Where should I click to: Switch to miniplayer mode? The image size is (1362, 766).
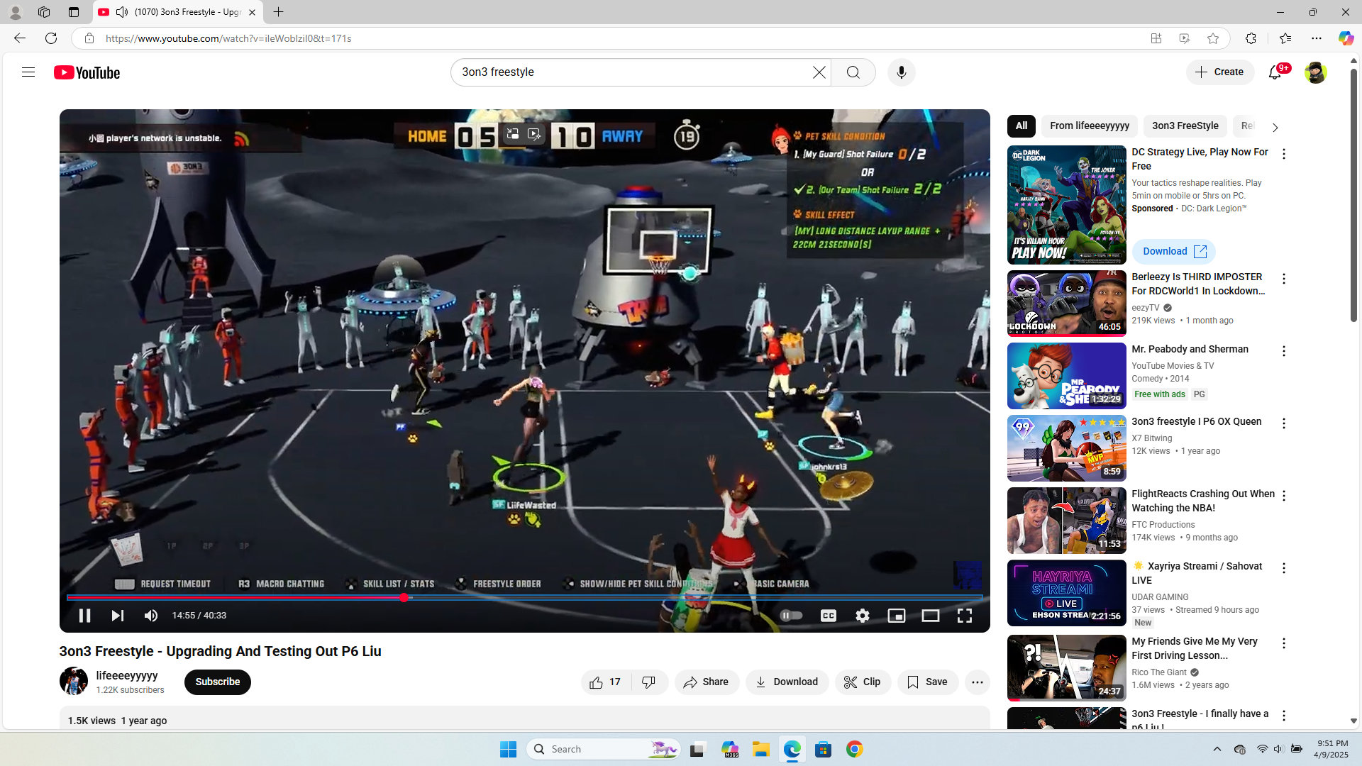pos(896,616)
